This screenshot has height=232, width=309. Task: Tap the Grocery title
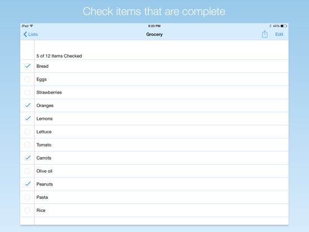154,34
